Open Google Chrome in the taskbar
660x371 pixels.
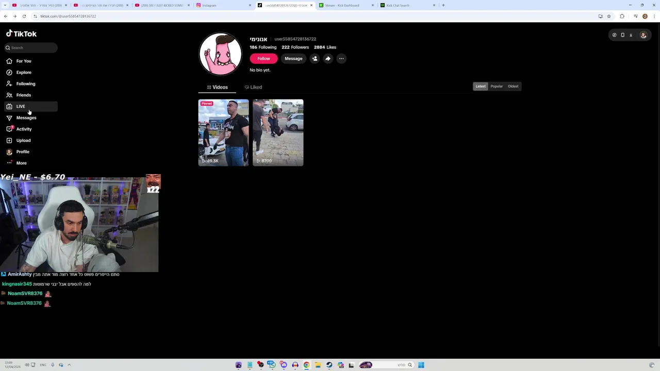pyautogui.click(x=306, y=365)
